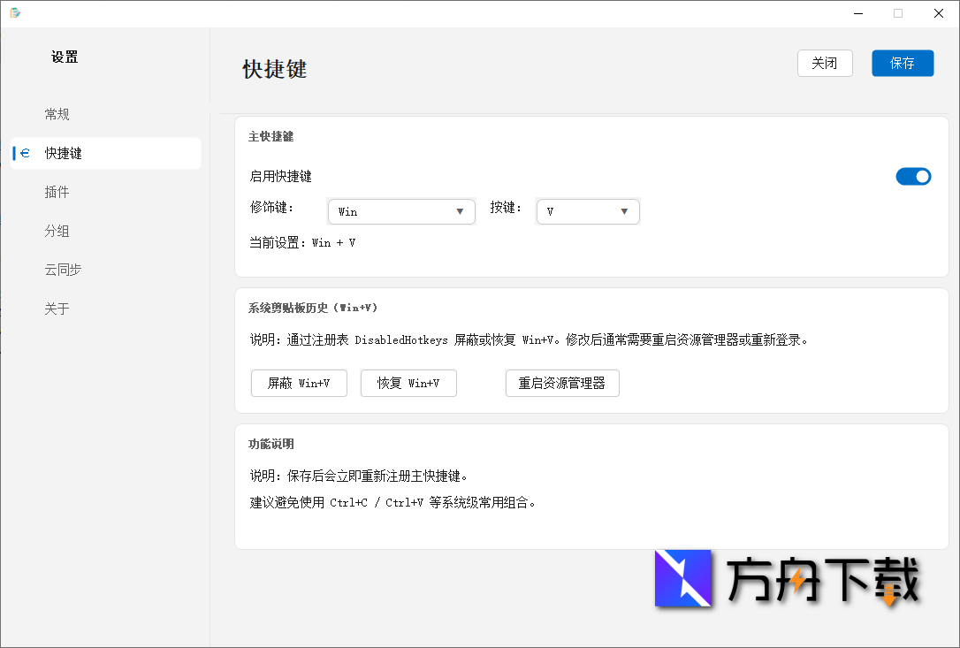The height and width of the screenshot is (648, 960).
Task: Disable the 启用快捷键 toggle switch
Action: [x=913, y=176]
